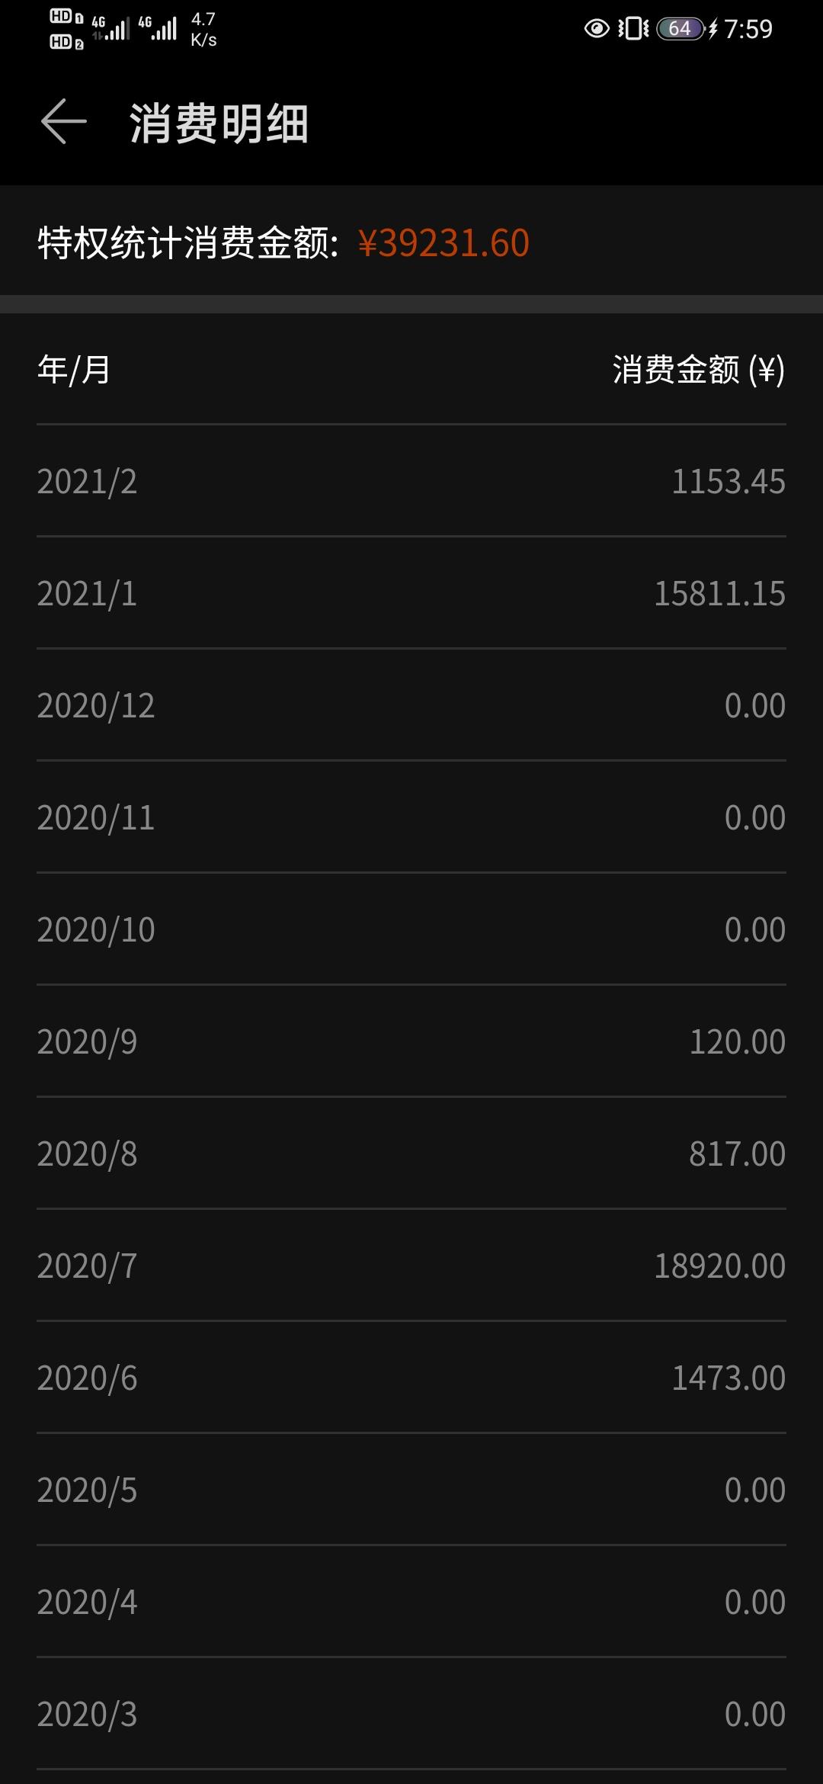This screenshot has width=823, height=1784.
Task: Tap the 7:59 clock in status bar
Action: point(748,29)
